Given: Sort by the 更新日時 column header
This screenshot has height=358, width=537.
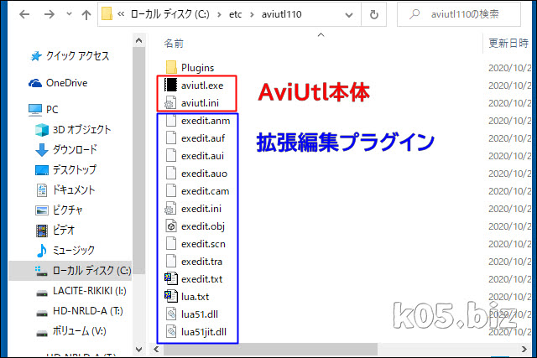Looking at the screenshot, I should (x=508, y=43).
